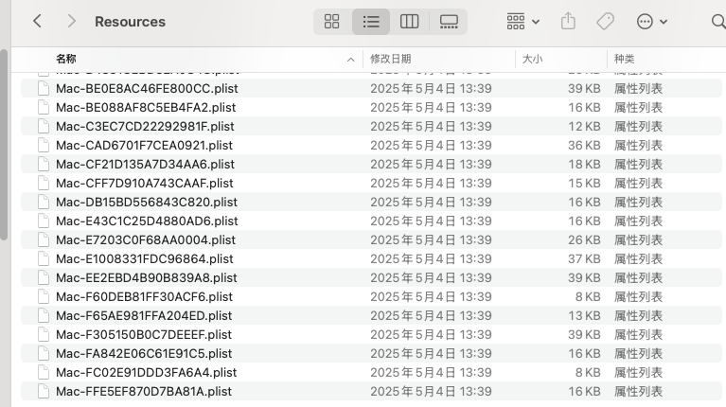Sort by 名称 column header
This screenshot has width=726, height=407.
pos(65,59)
